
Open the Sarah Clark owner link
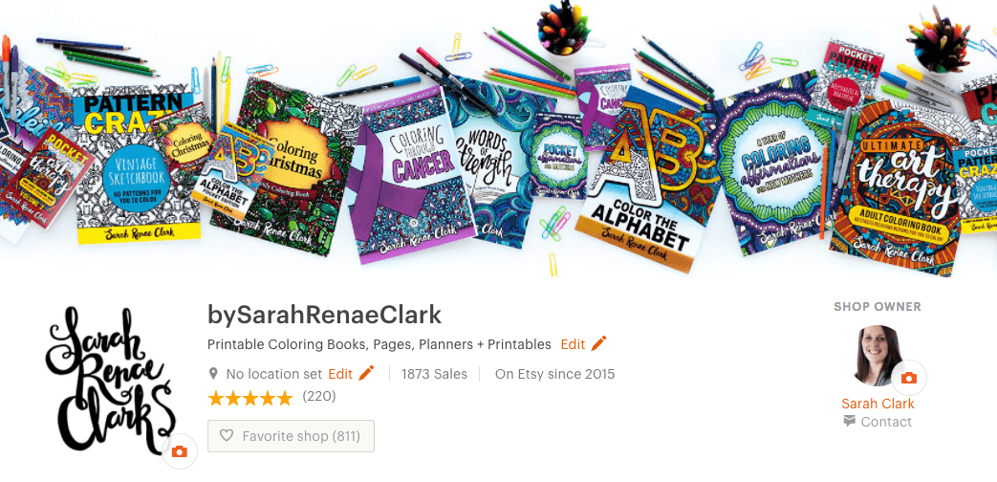click(x=878, y=404)
